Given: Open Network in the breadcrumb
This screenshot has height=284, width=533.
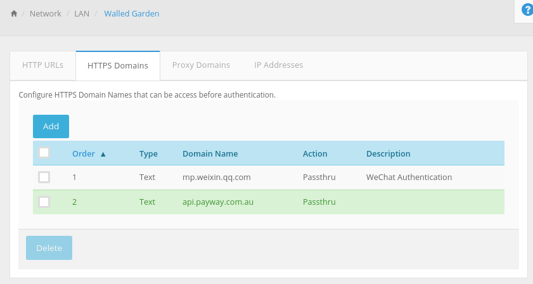Looking at the screenshot, I should coord(46,13).
